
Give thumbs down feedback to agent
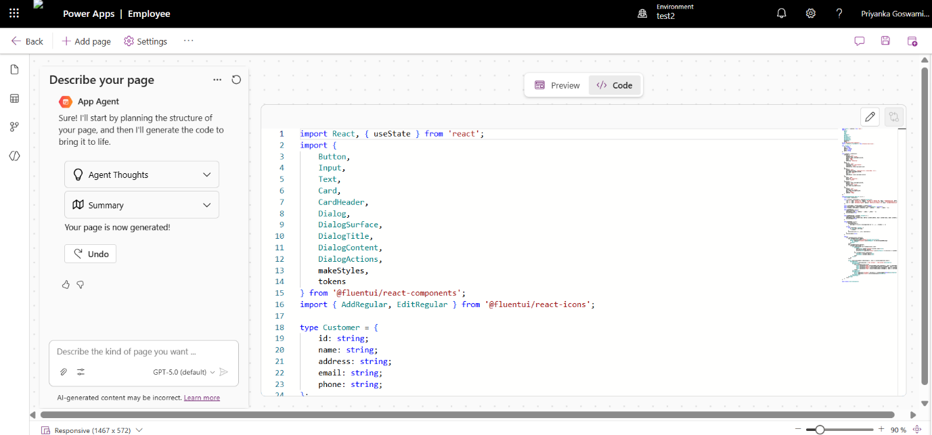(x=80, y=285)
